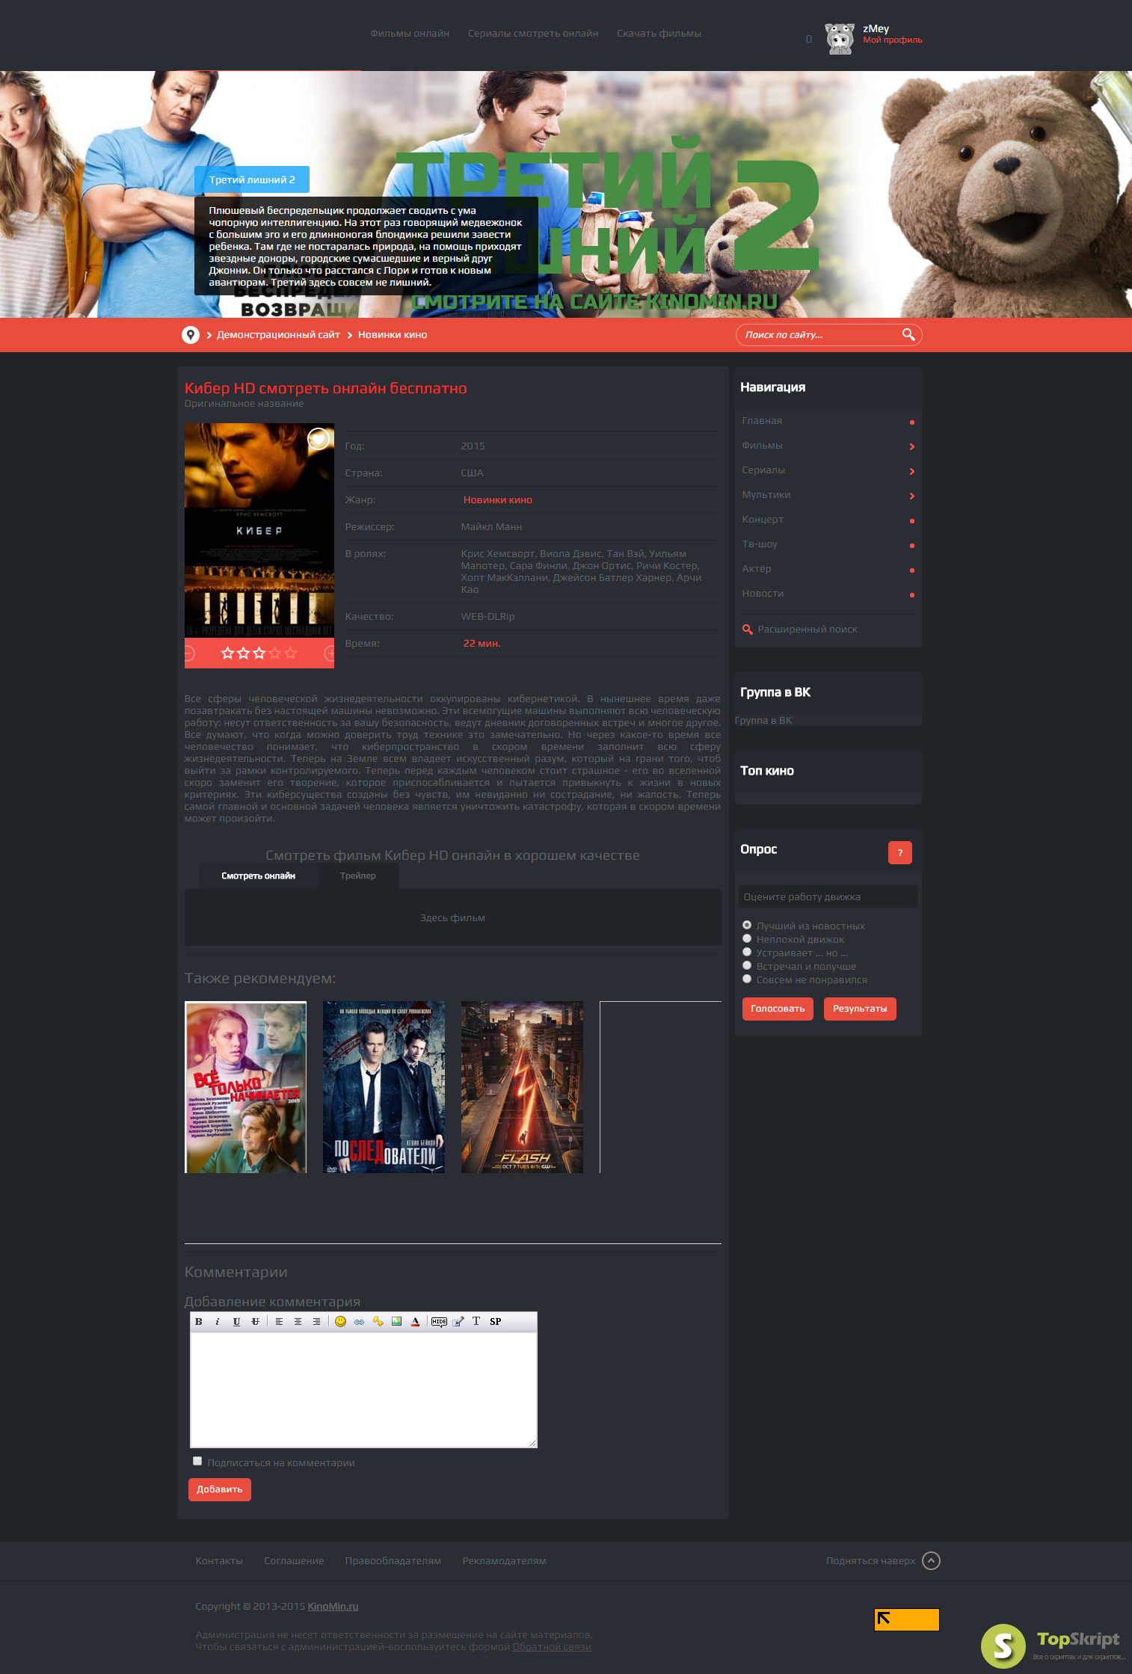Rate the movie five stars
Screen dimensions: 1132x1674
(x=291, y=653)
